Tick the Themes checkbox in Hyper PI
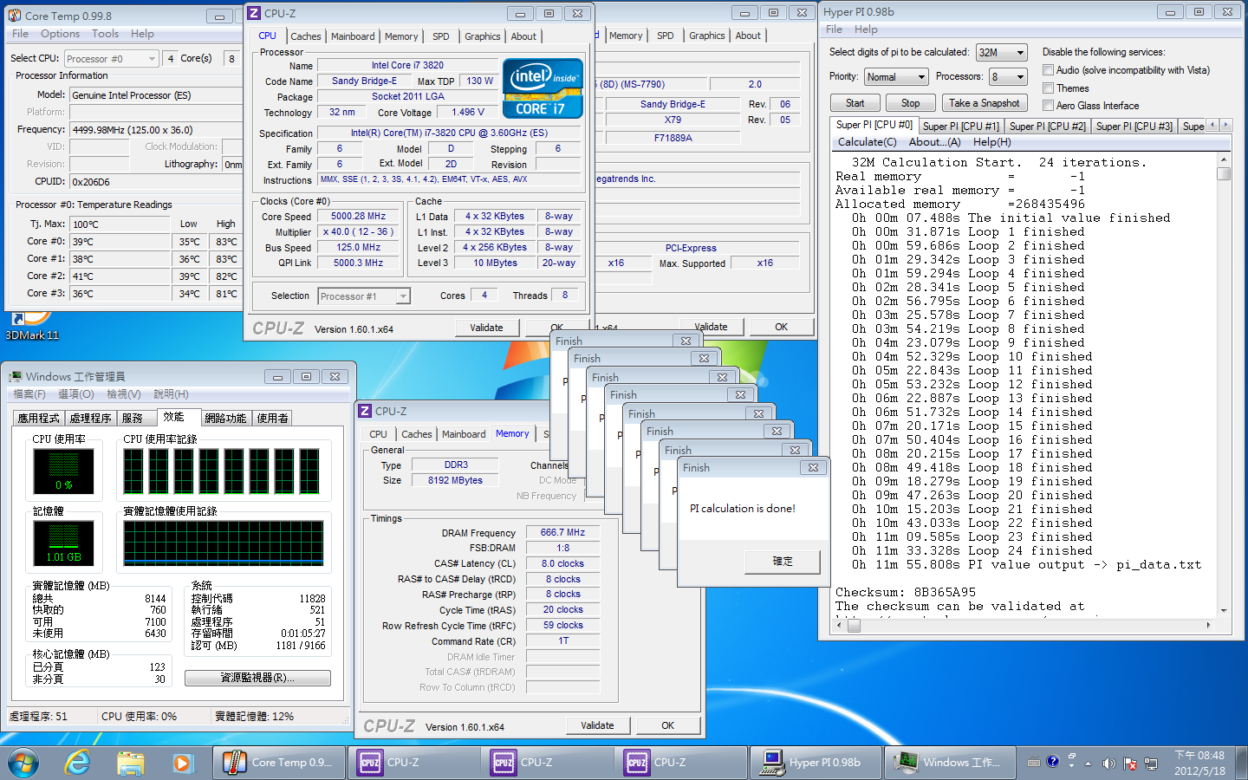Viewport: 1248px width, 780px height. [x=1049, y=88]
